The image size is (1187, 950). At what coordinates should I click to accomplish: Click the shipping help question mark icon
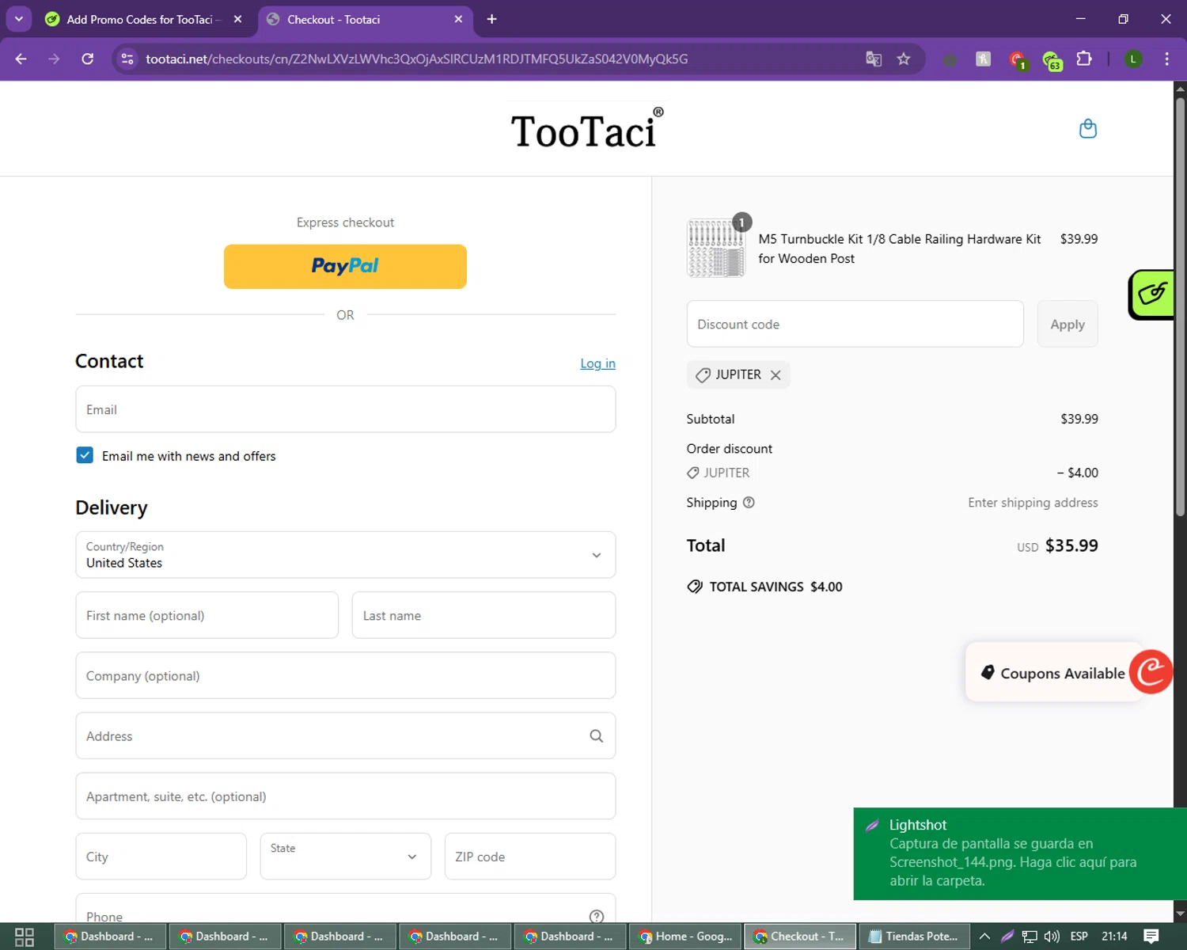click(x=749, y=503)
